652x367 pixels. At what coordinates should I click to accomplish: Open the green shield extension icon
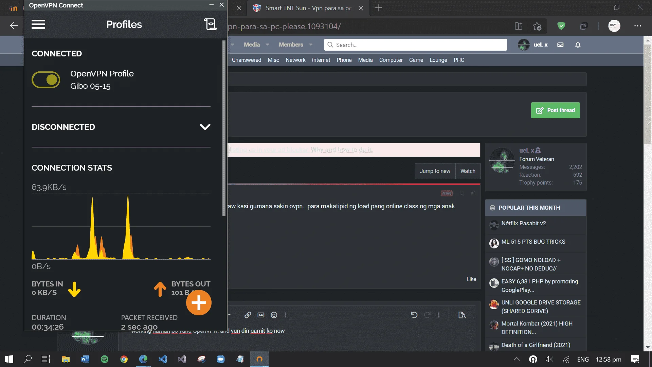[x=561, y=26]
